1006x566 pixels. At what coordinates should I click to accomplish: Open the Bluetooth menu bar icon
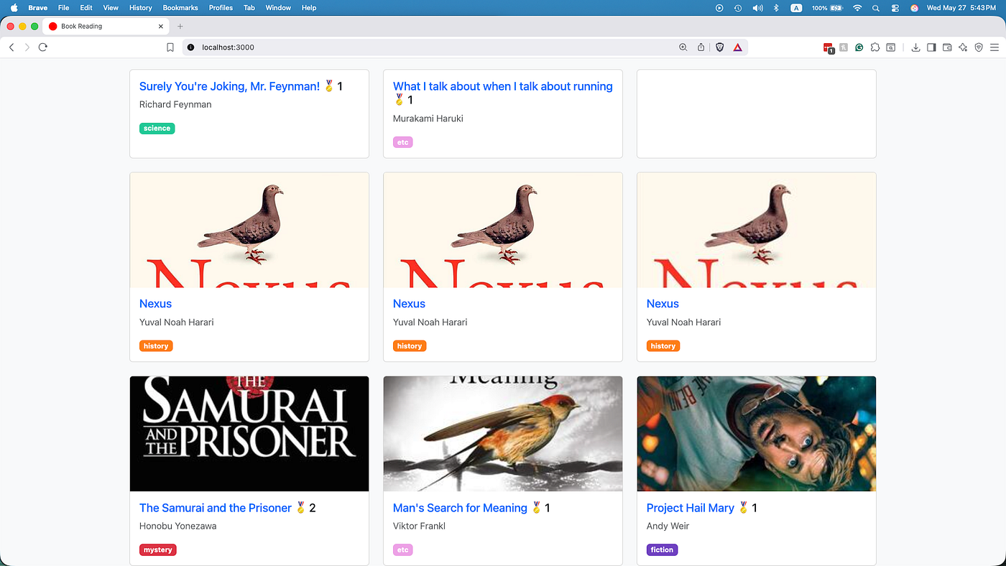pyautogui.click(x=776, y=8)
